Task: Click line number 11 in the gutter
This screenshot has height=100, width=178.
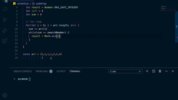Action: tap(16, 32)
